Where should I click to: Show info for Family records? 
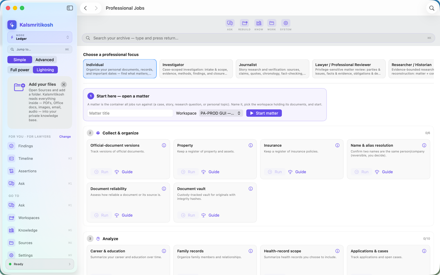click(x=251, y=251)
